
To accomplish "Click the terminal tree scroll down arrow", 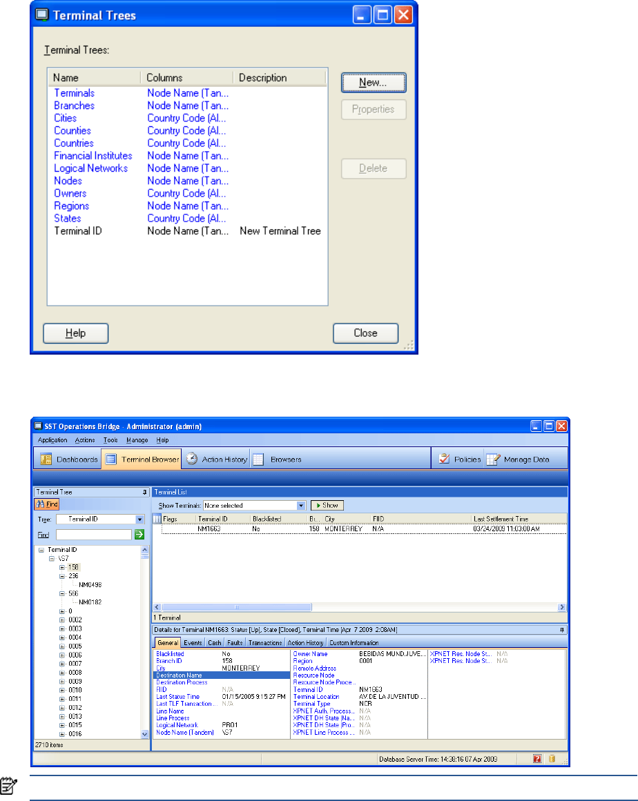I will click(145, 734).
